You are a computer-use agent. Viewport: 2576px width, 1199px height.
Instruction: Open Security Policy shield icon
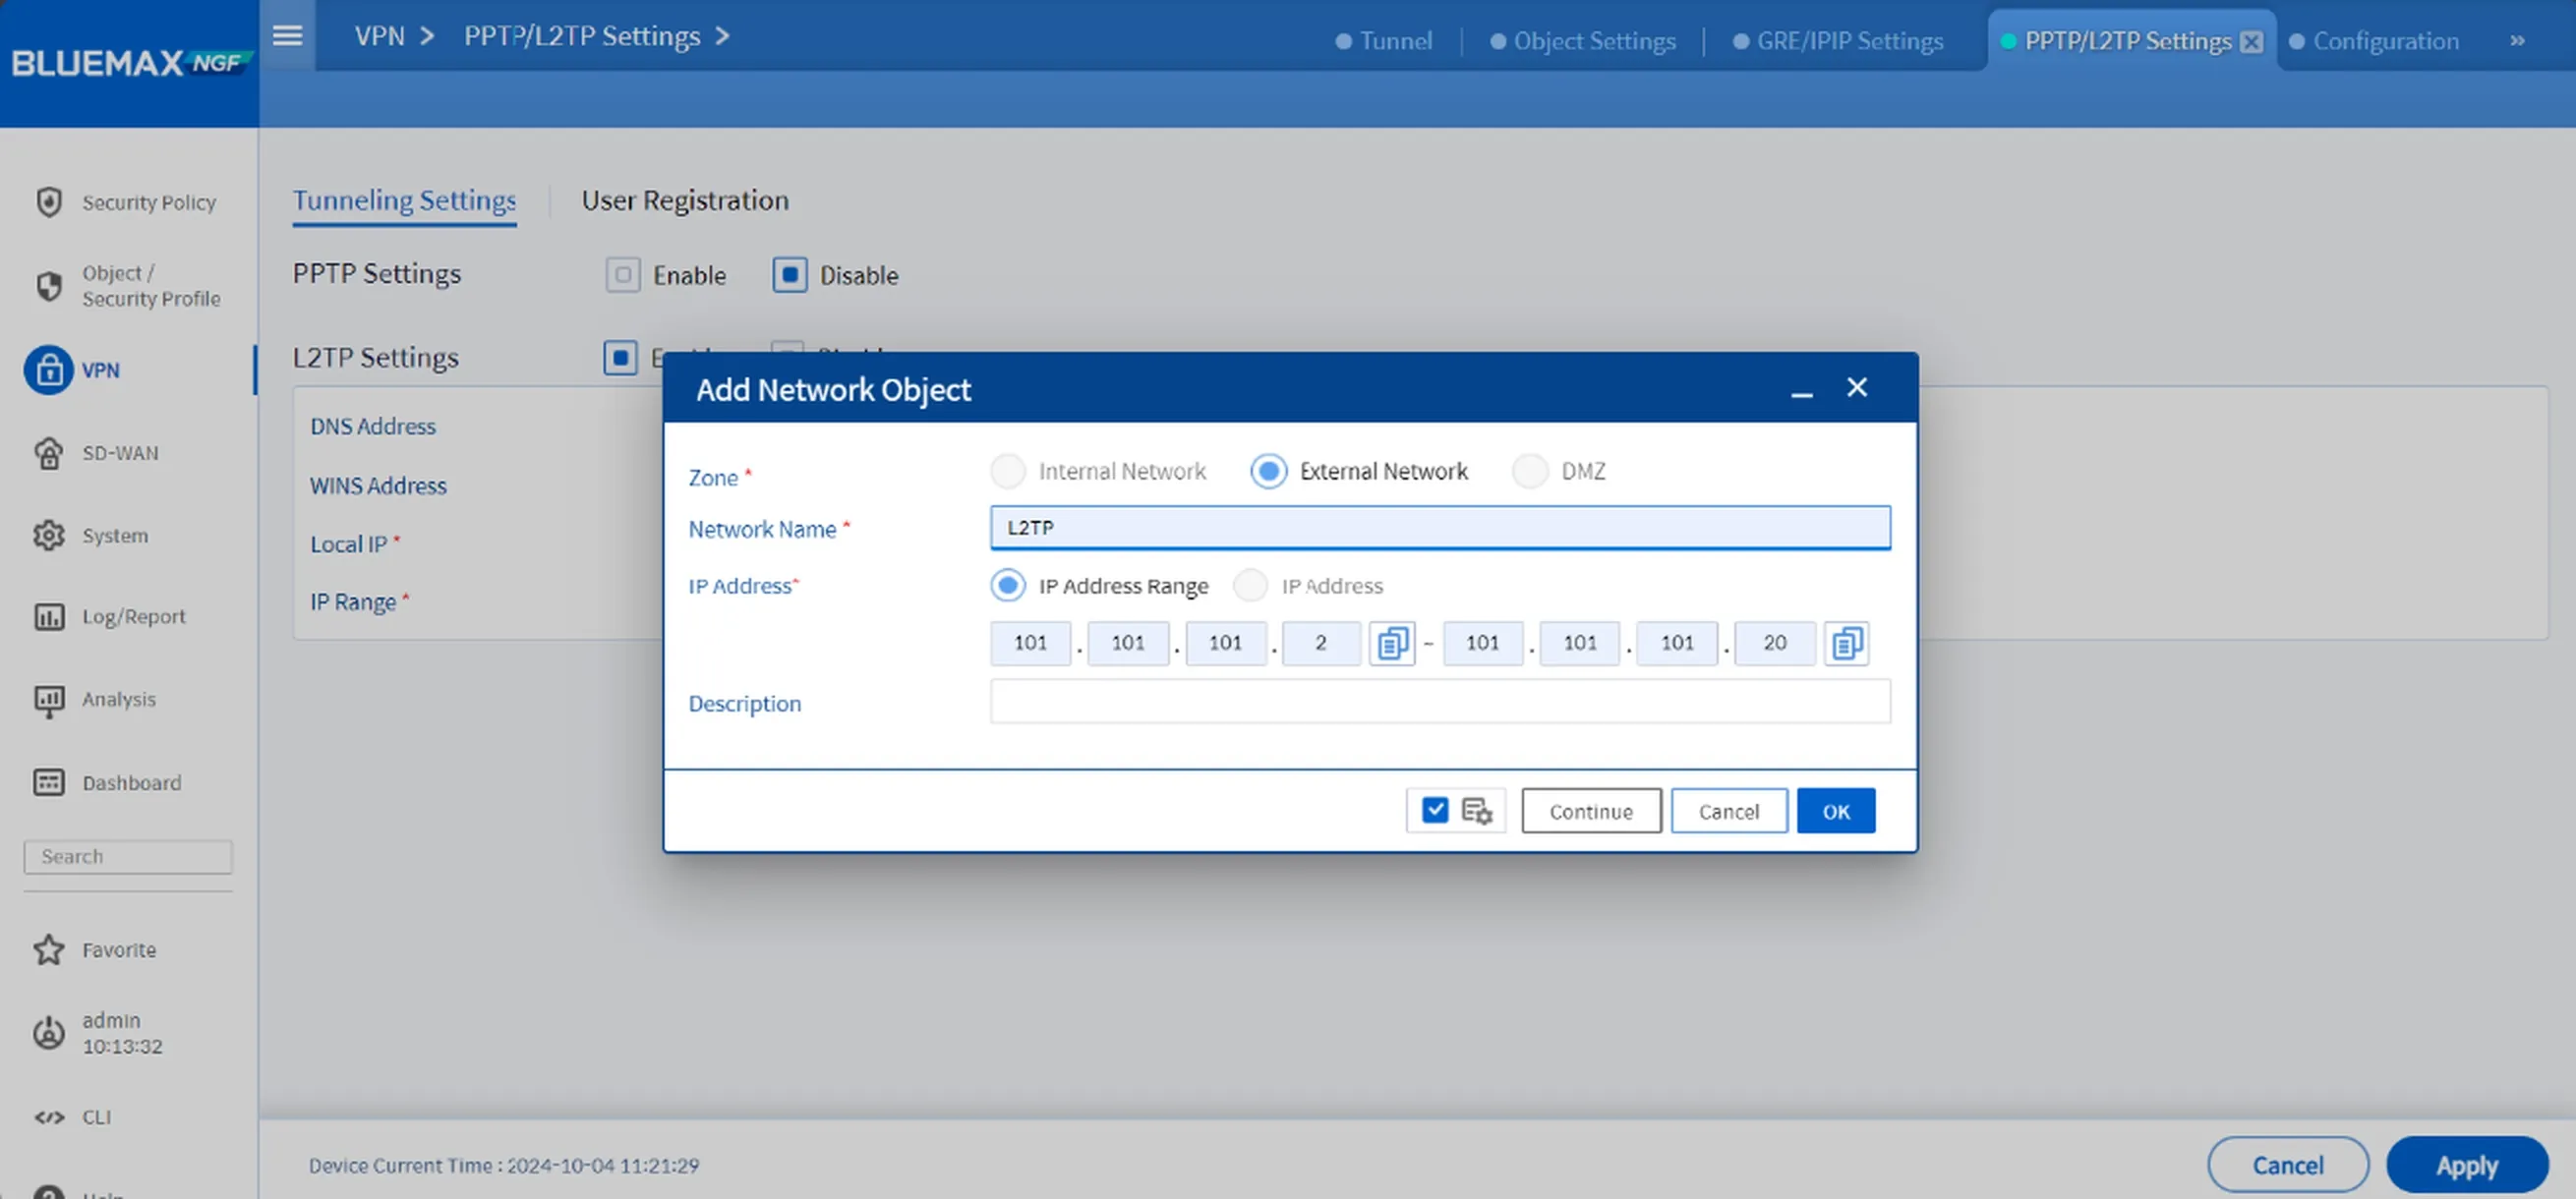coord(49,201)
